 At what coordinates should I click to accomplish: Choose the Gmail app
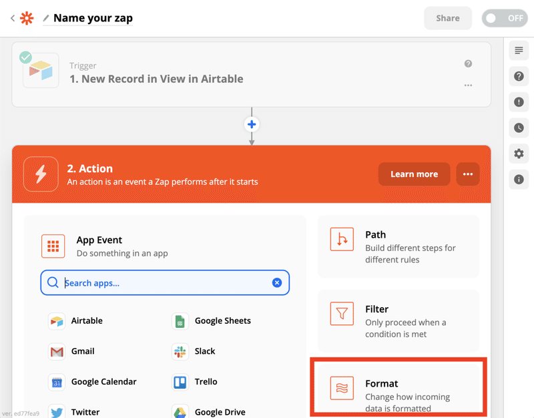[71, 351]
